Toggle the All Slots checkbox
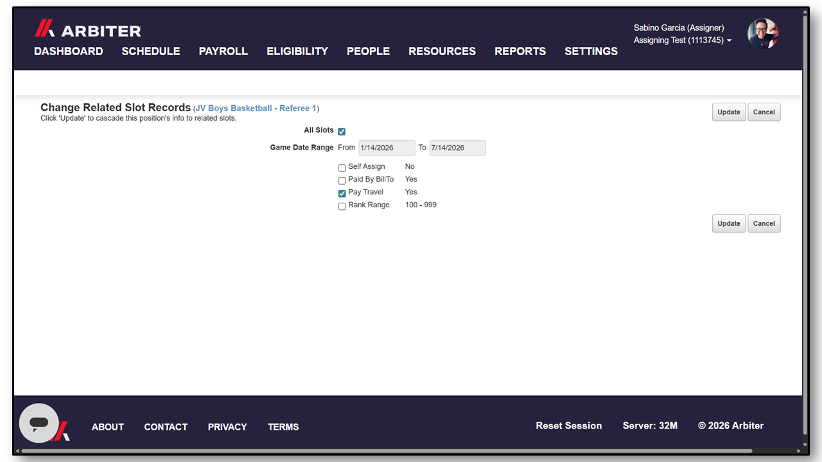This screenshot has width=822, height=462. pyautogui.click(x=342, y=132)
